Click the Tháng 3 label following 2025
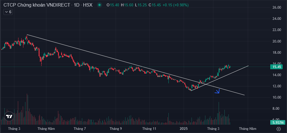Viewport: 287px width, 133px height. [x=213, y=129]
